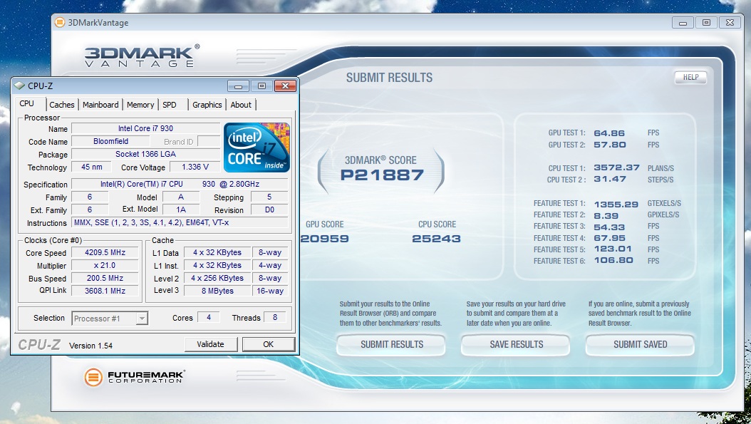Click the GPU SCORE value 20959
Image resolution: width=751 pixels, height=424 pixels.
tap(325, 239)
